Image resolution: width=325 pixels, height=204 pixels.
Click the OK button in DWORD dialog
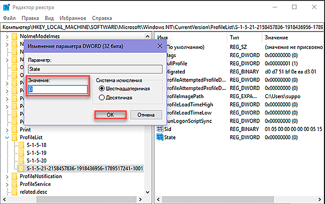point(110,115)
